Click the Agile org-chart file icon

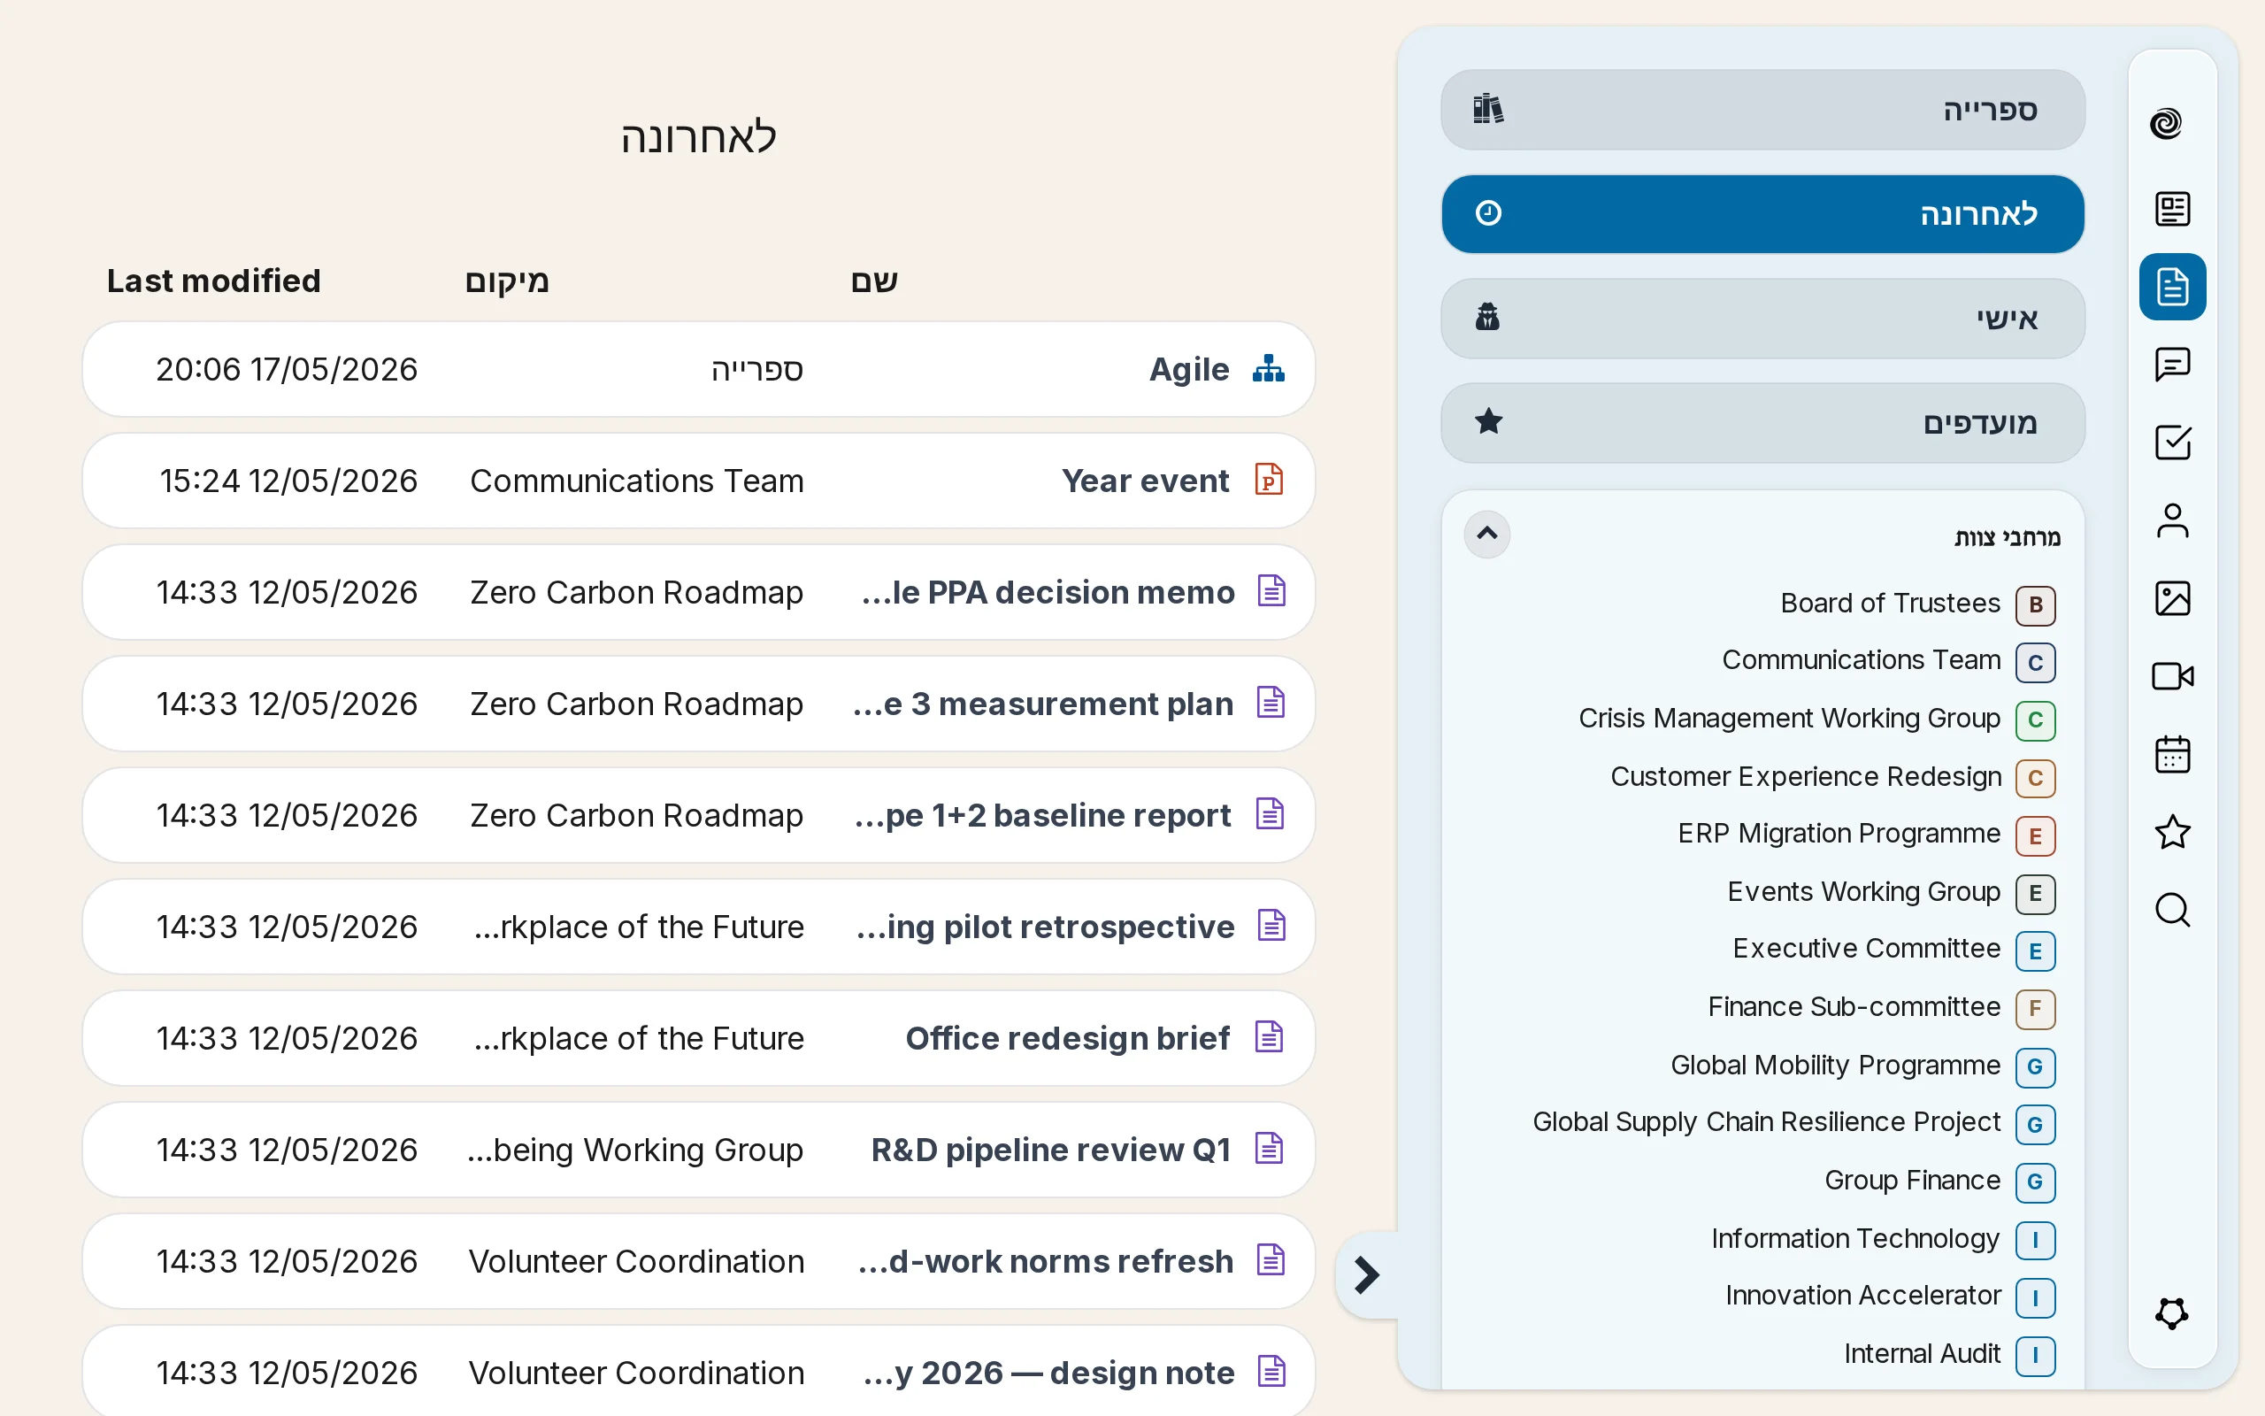pos(1269,369)
